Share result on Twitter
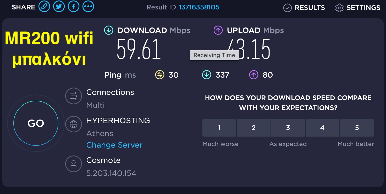386x194 pixels. click(59, 7)
